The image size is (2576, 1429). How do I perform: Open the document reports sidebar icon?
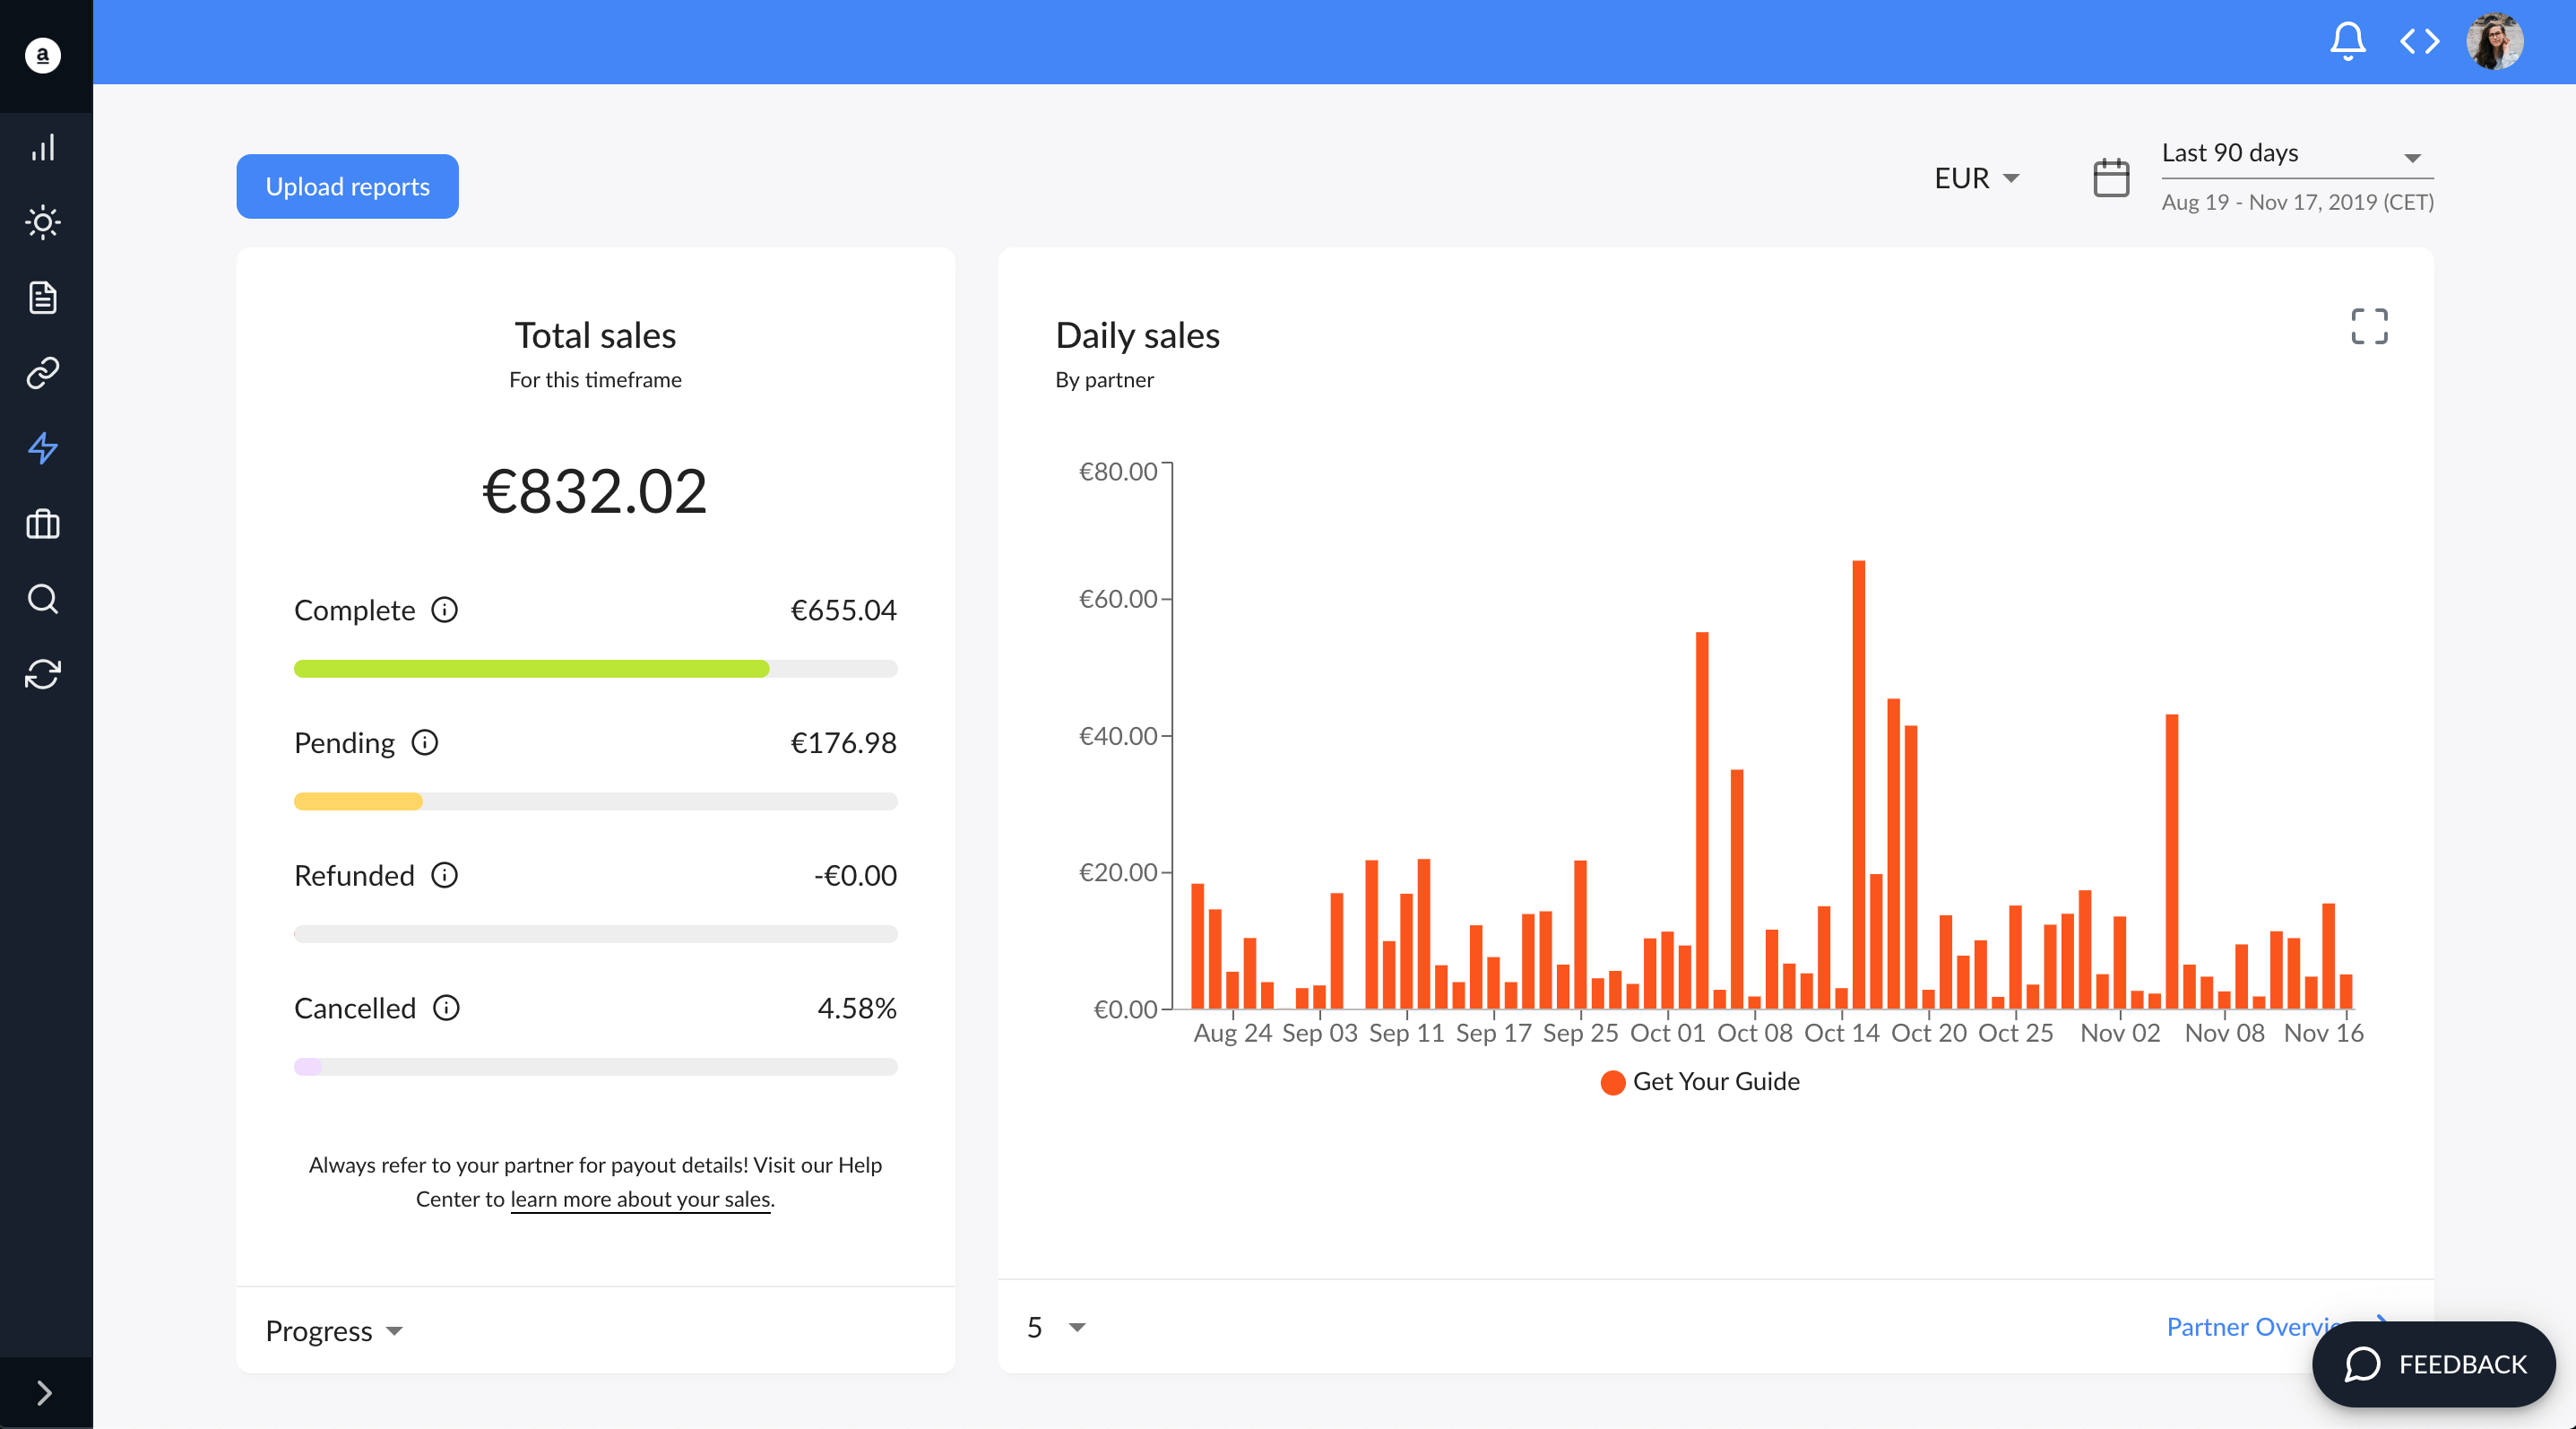coord(42,297)
